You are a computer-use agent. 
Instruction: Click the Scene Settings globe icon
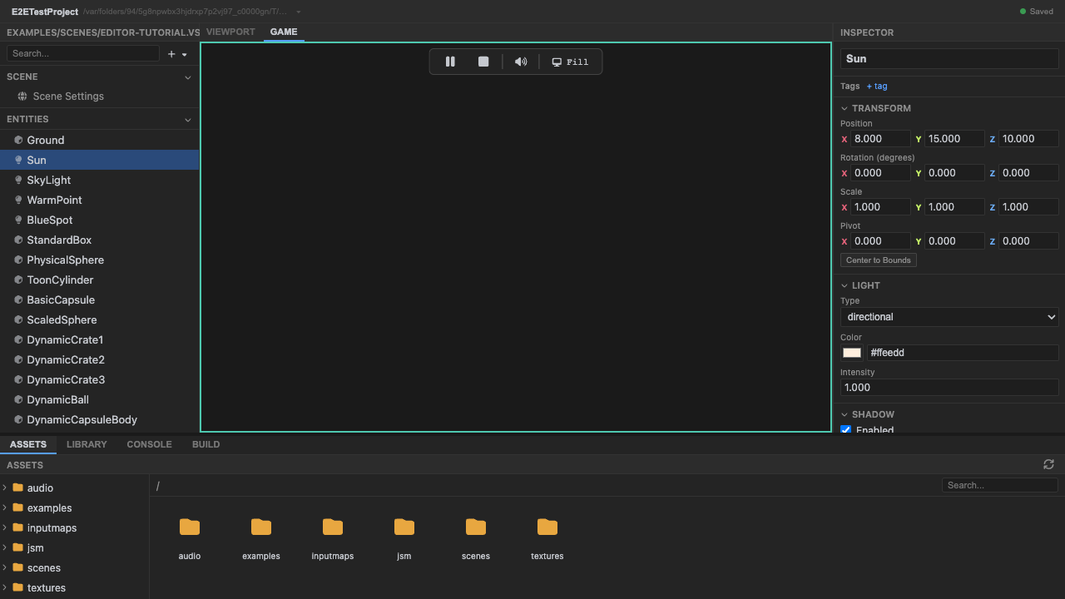tap(22, 97)
